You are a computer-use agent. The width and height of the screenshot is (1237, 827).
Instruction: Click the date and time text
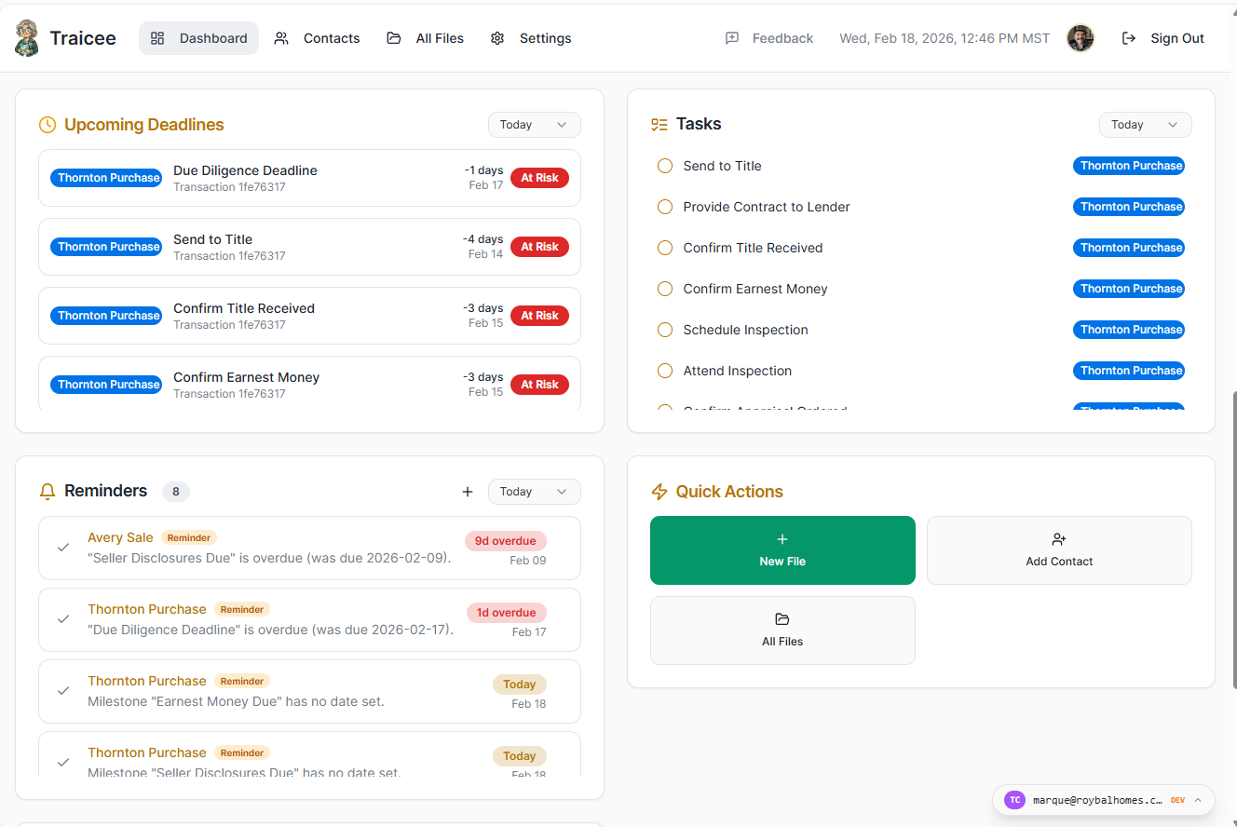pos(945,38)
